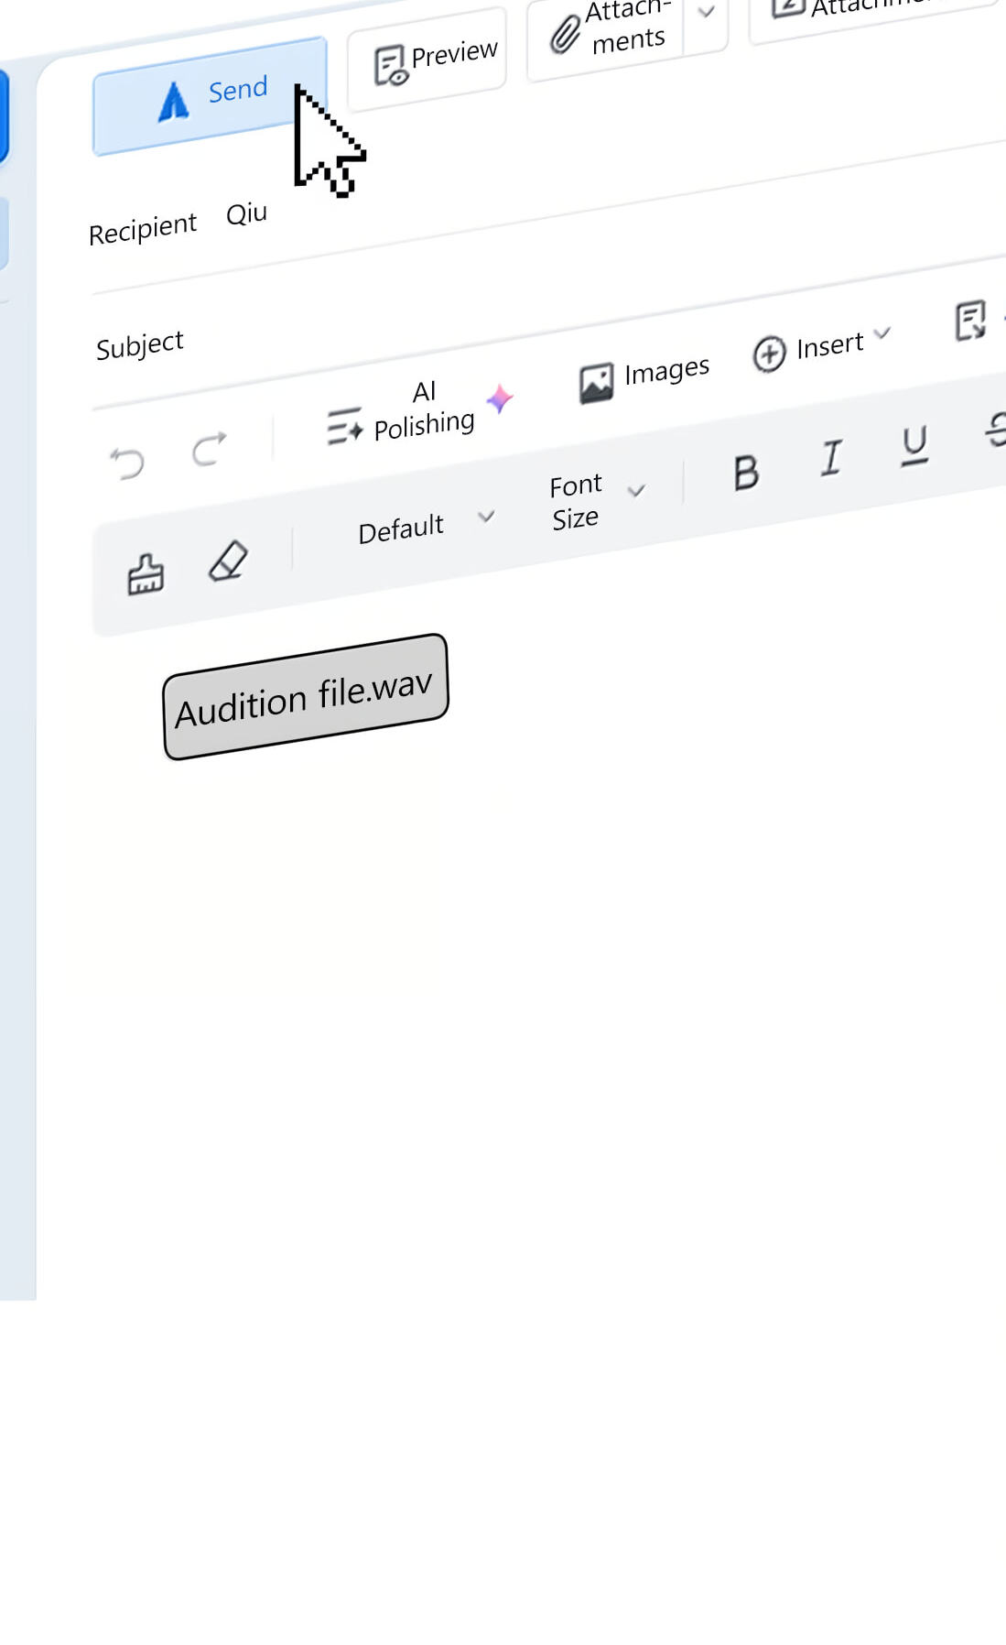Toggle italic formatting
Screen dimensions: 1006x1645
pyautogui.click(x=831, y=457)
